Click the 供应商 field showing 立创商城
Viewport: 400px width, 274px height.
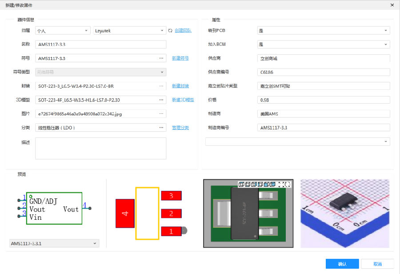pos(324,58)
